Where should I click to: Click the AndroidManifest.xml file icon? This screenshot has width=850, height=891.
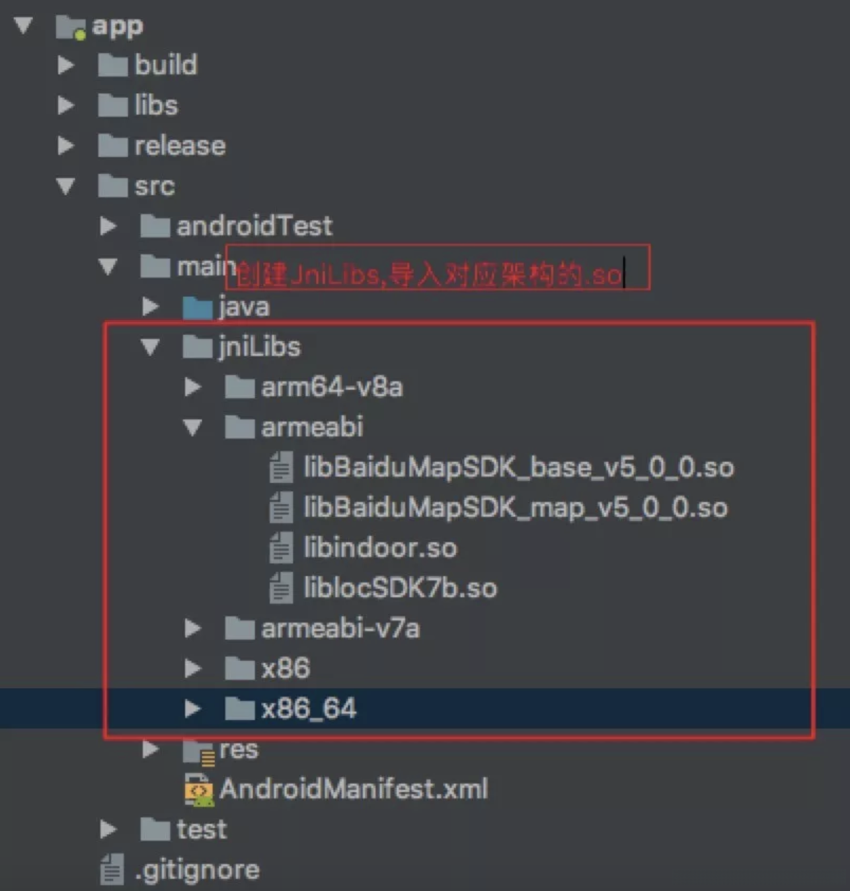click(x=198, y=790)
